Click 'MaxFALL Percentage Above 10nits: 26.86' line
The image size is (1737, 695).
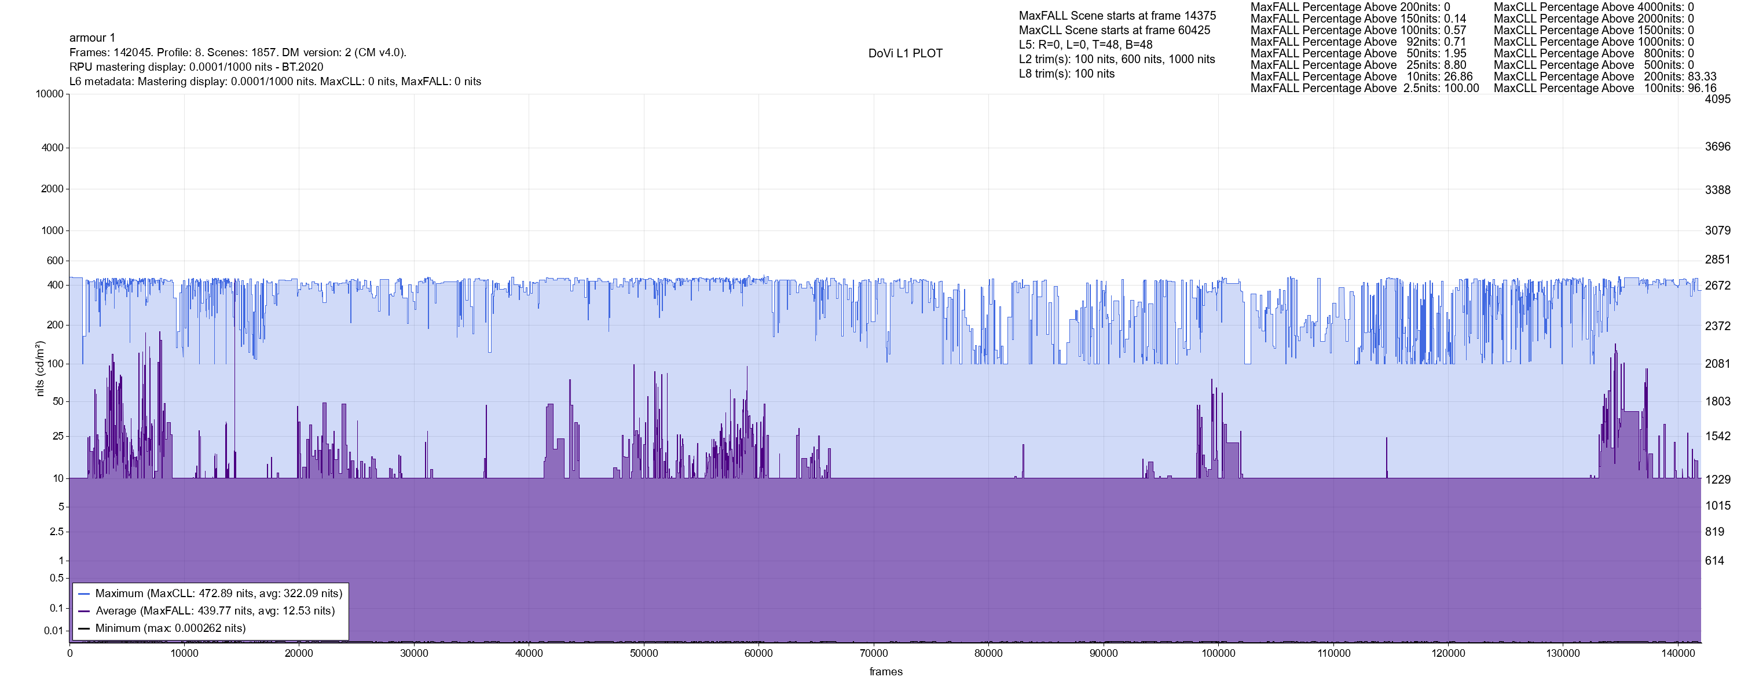coord(1361,77)
